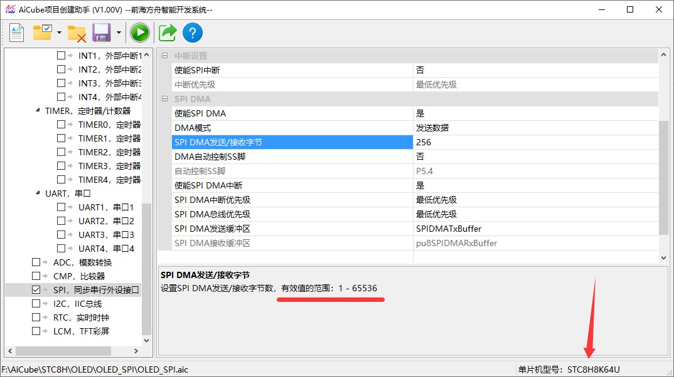Select LCM, TFT彩屏 tree item

(81, 331)
